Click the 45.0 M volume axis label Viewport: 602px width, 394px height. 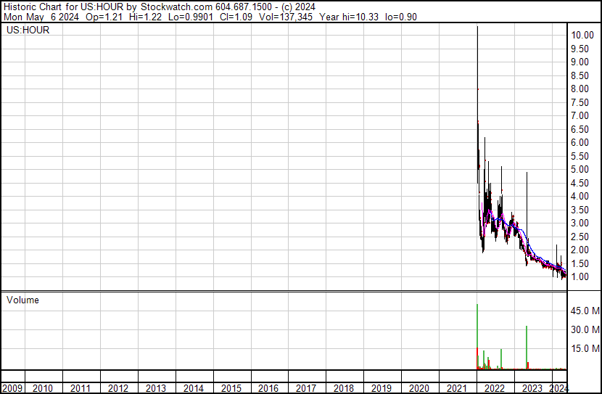point(585,311)
